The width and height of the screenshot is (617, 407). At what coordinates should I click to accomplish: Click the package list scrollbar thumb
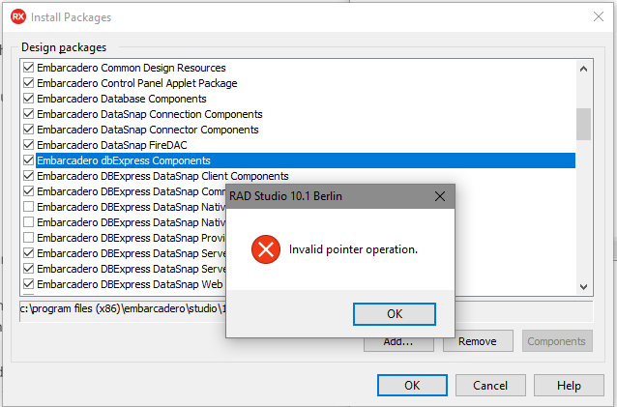pyautogui.click(x=583, y=124)
